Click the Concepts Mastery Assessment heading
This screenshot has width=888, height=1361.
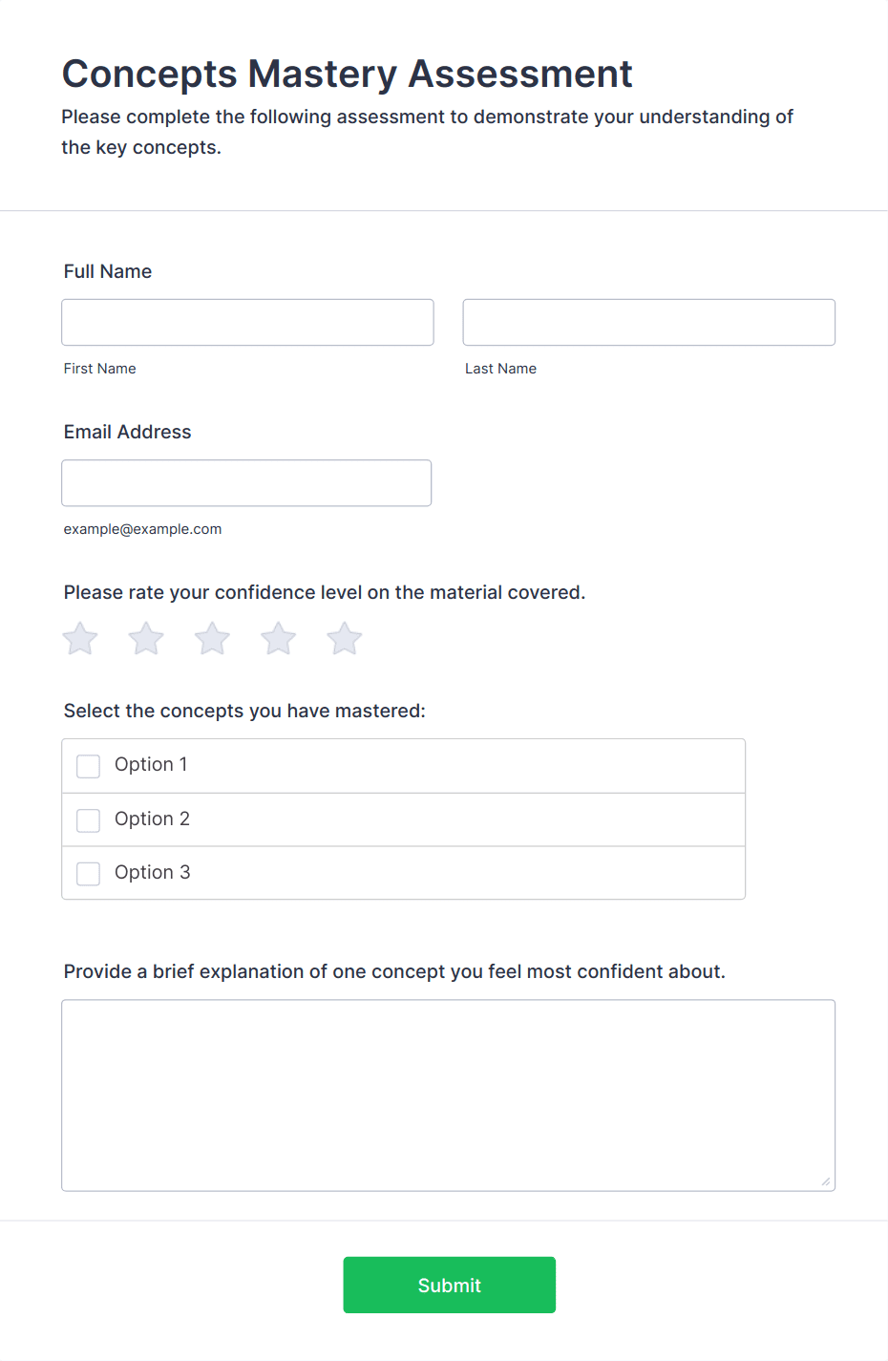point(348,74)
